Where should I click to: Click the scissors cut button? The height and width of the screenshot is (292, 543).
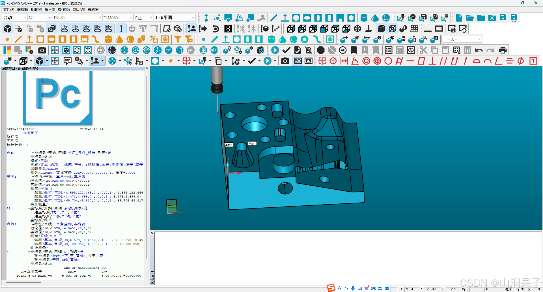click(x=423, y=50)
